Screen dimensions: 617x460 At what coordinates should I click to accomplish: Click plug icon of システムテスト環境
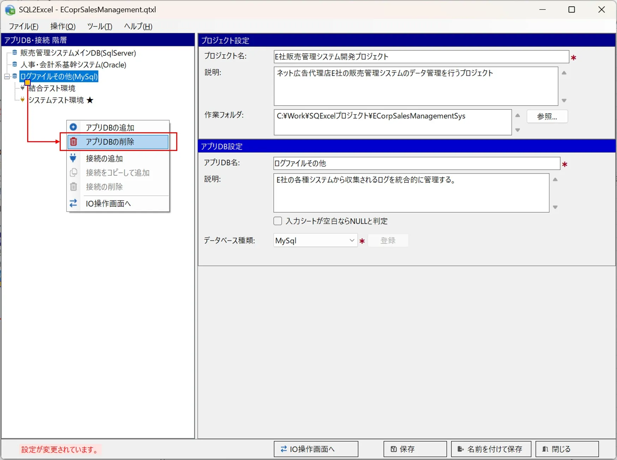pos(23,100)
